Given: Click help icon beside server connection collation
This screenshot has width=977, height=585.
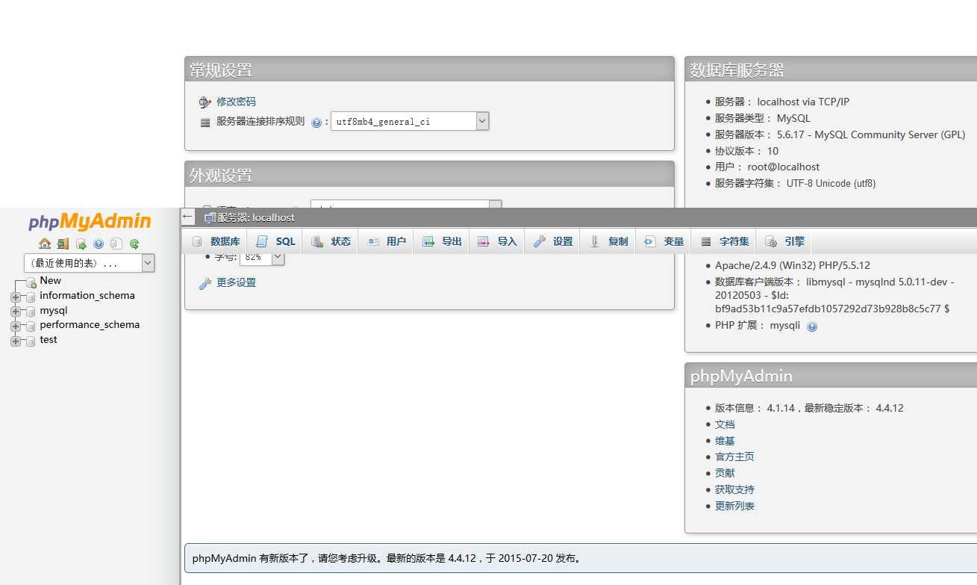Looking at the screenshot, I should click(316, 123).
